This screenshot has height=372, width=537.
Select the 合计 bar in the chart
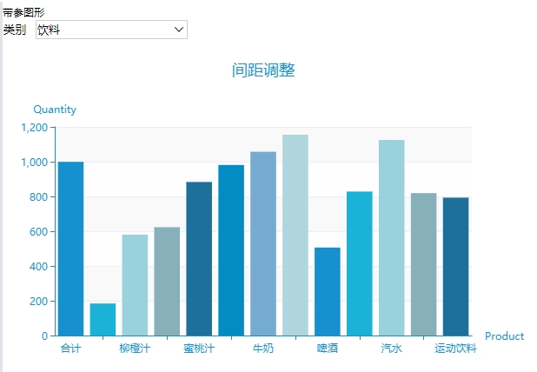point(71,249)
